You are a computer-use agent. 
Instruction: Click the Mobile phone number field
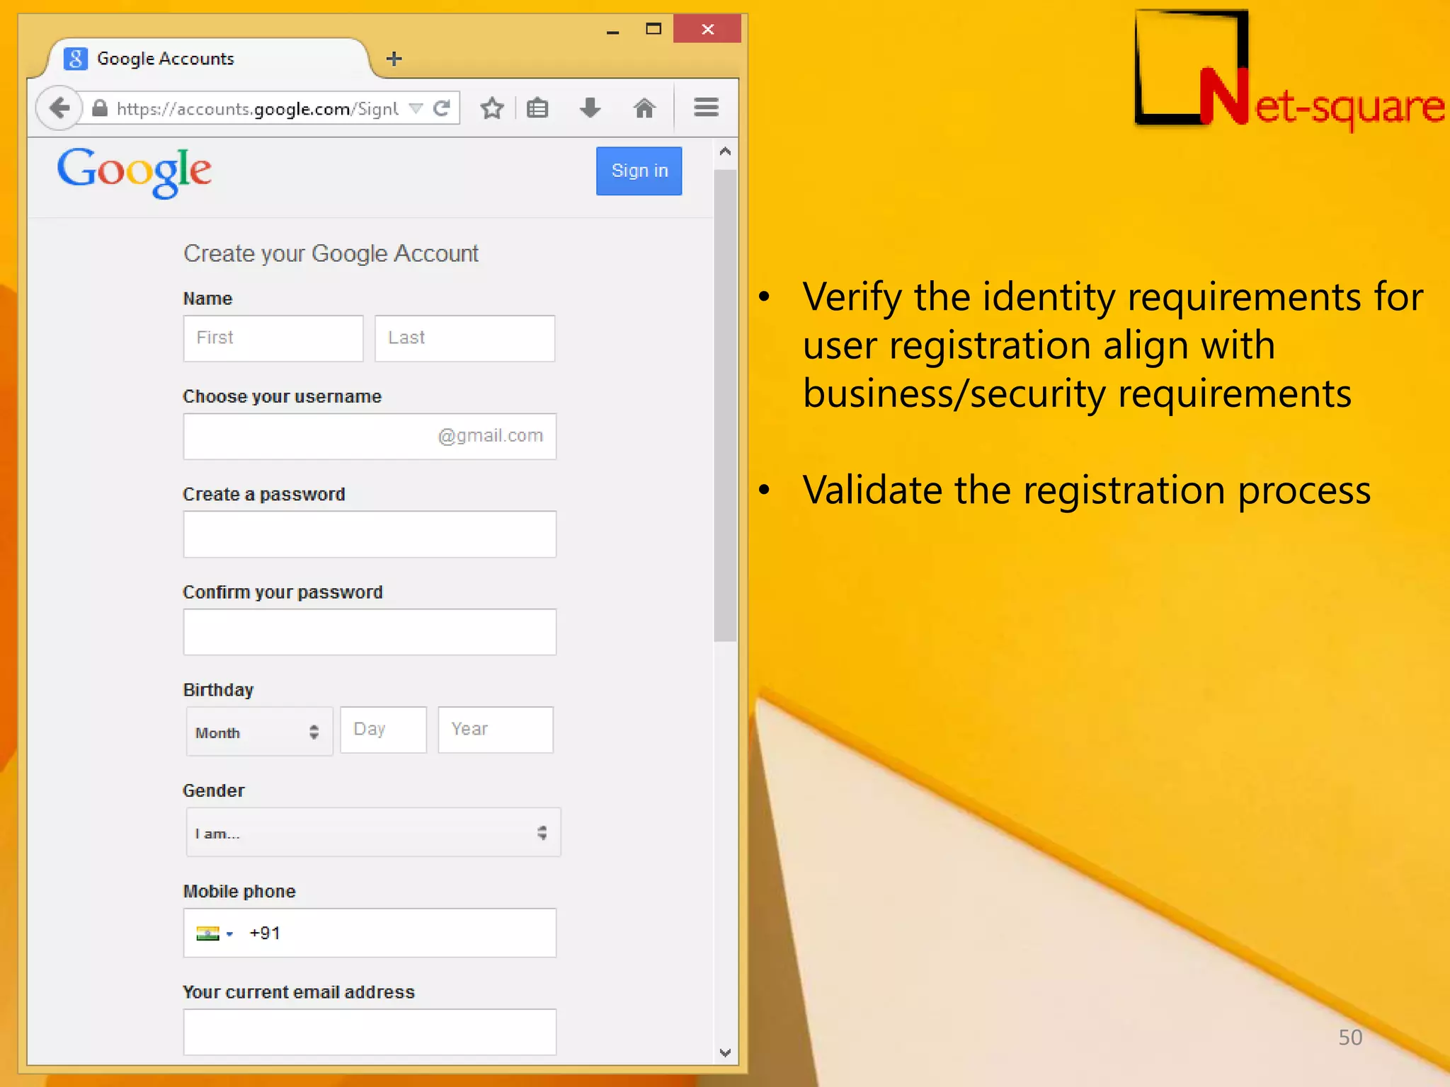point(370,933)
